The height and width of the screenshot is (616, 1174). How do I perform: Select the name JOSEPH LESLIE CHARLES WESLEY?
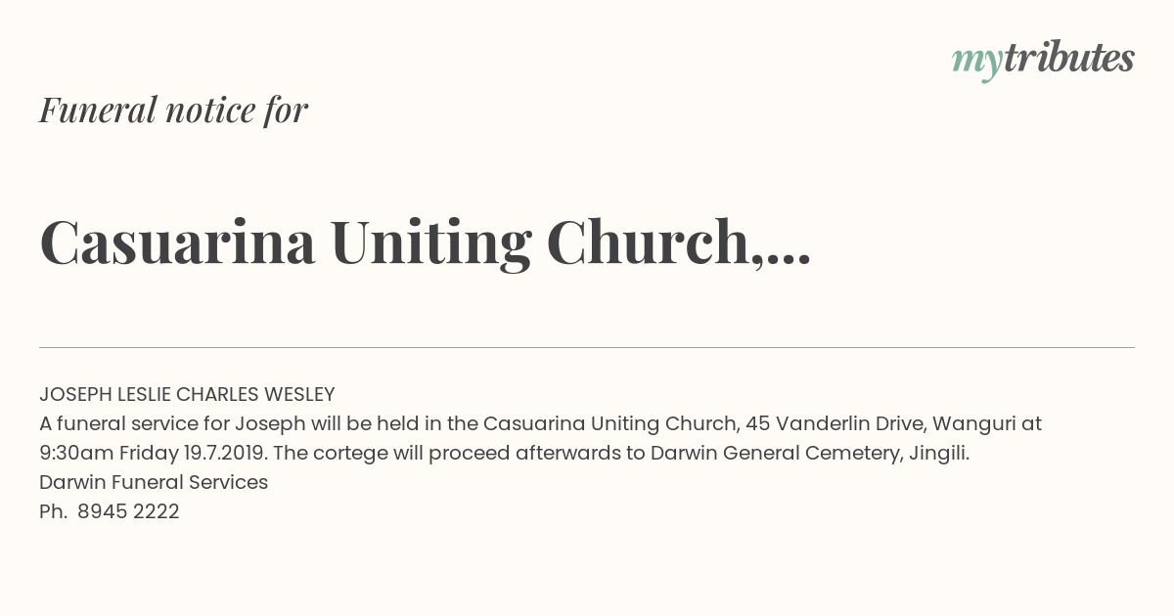(x=187, y=395)
